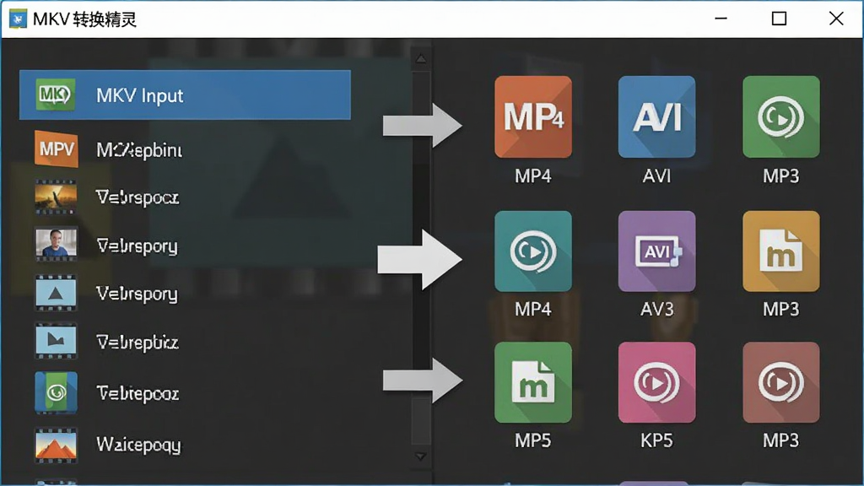
Task: Open the orange mountain thumbnail for Waicepoqy
Action: coord(56,445)
